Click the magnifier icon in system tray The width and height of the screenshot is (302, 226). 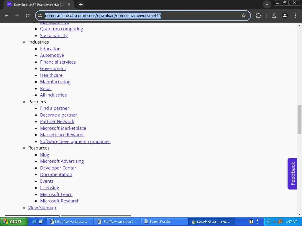tap(280, 222)
